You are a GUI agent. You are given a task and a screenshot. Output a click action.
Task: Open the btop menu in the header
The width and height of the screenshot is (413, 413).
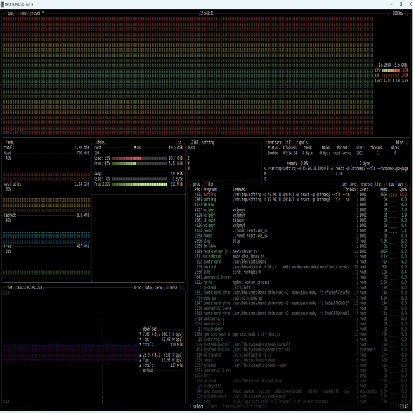click(x=23, y=13)
